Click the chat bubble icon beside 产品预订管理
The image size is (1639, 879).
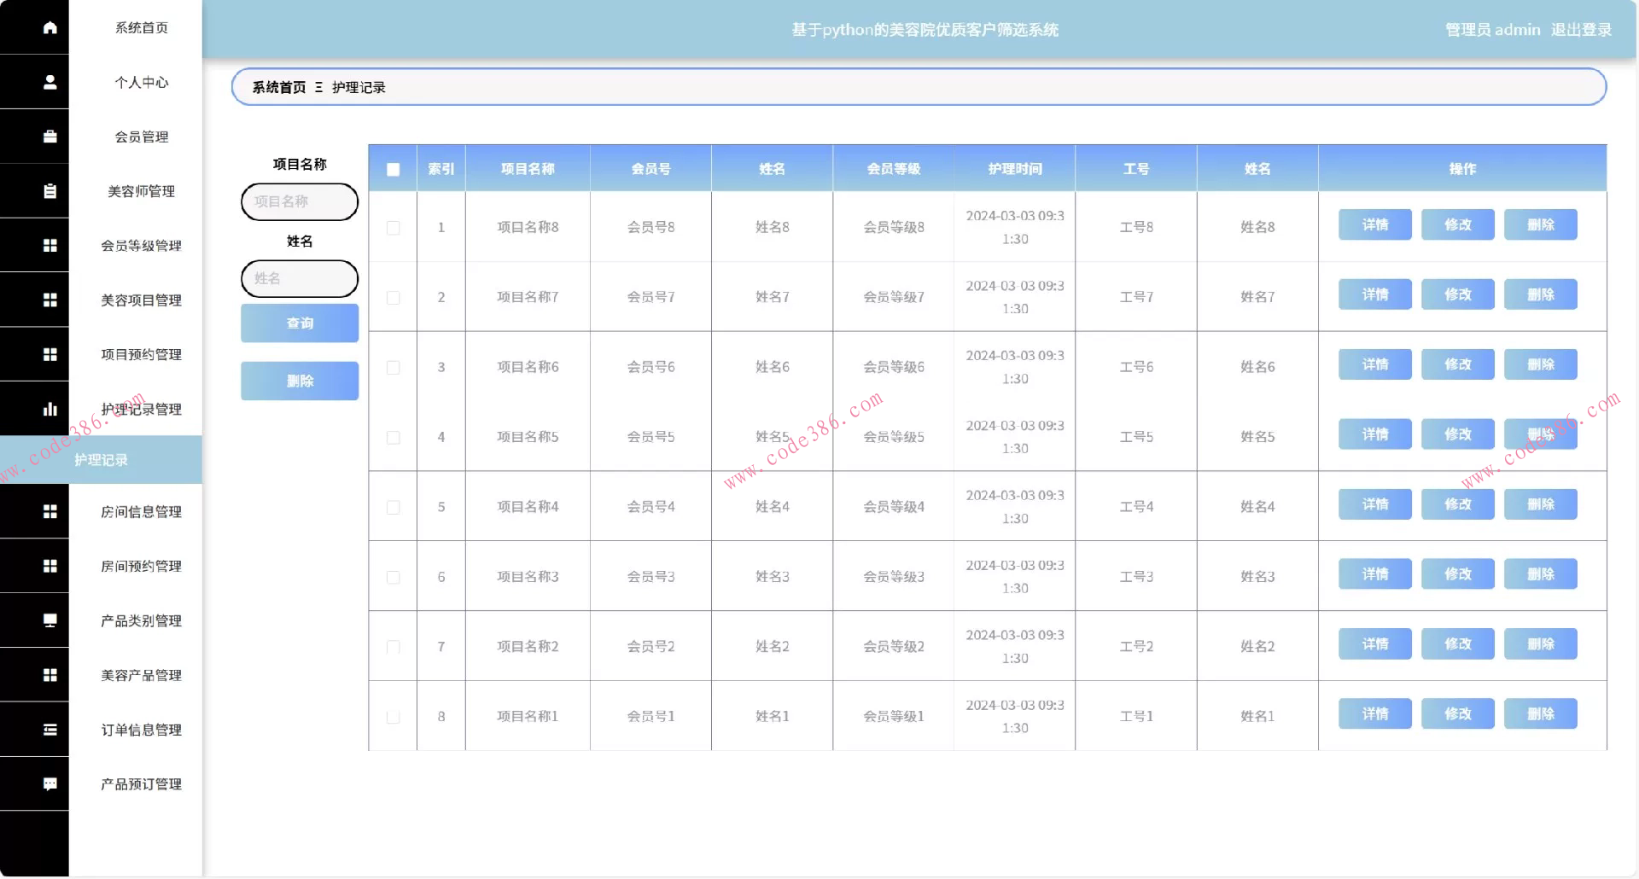[x=50, y=784]
